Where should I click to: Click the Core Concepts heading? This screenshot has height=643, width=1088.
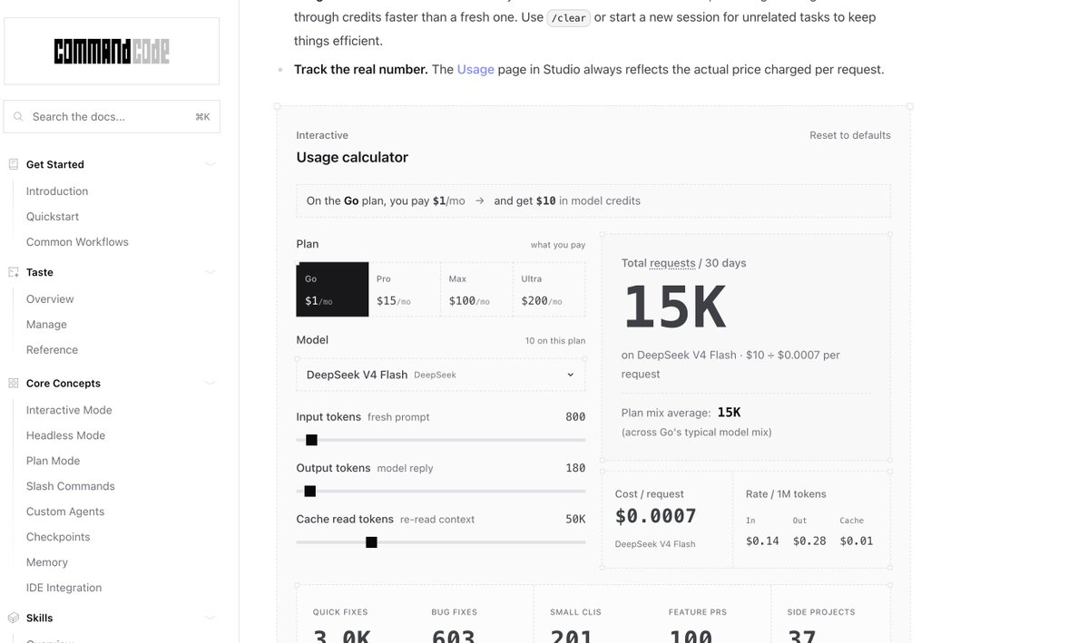pos(64,383)
